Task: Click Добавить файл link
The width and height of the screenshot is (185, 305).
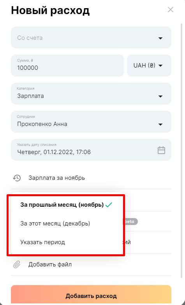Action: [x=50, y=264]
